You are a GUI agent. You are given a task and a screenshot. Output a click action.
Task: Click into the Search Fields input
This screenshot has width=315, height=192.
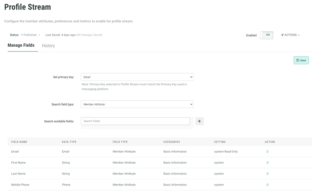coord(135,121)
